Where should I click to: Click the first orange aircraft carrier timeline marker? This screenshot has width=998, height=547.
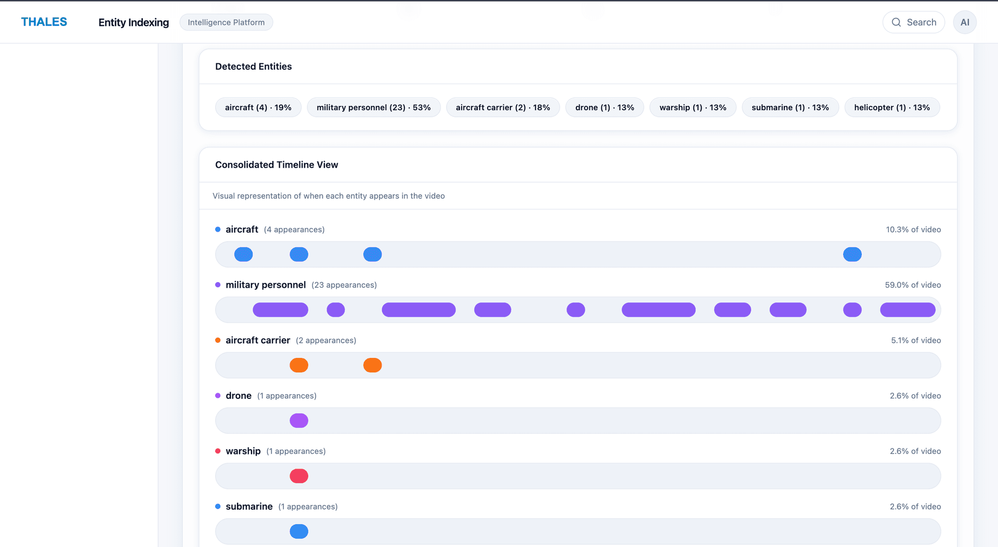pos(299,365)
